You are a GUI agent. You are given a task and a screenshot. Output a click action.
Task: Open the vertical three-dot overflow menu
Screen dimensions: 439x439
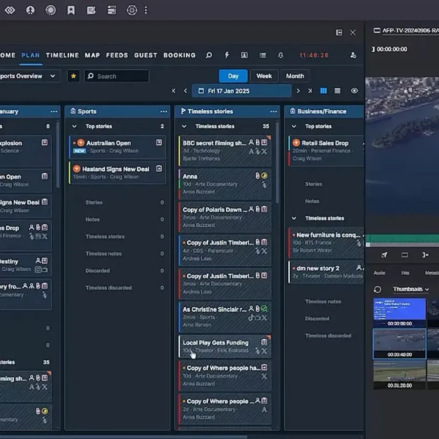(x=145, y=10)
